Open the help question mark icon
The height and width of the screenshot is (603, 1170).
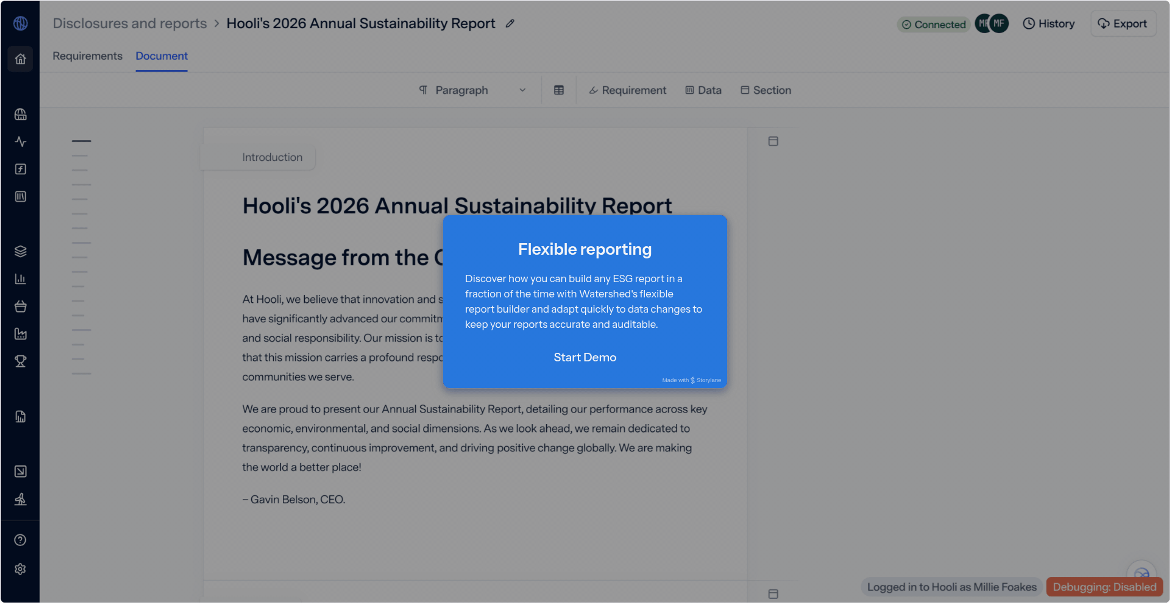[20, 540]
